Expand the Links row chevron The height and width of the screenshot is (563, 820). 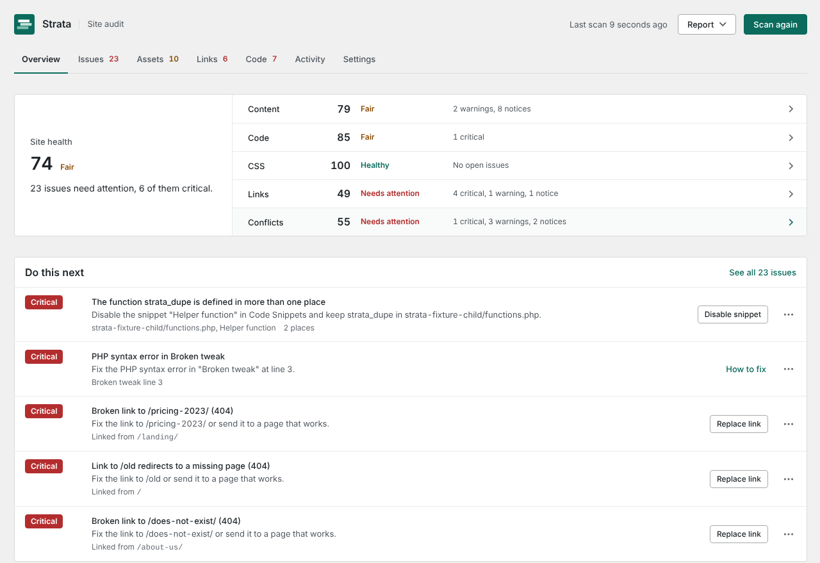pos(791,194)
